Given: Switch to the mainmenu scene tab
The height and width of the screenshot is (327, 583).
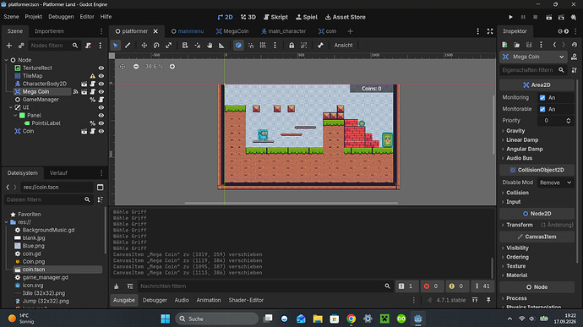Looking at the screenshot, I should 188,31.
